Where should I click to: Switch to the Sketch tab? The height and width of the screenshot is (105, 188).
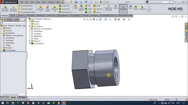13,15
